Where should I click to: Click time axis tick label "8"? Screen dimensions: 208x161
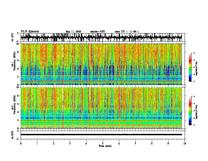pyautogui.click(x=152, y=144)
